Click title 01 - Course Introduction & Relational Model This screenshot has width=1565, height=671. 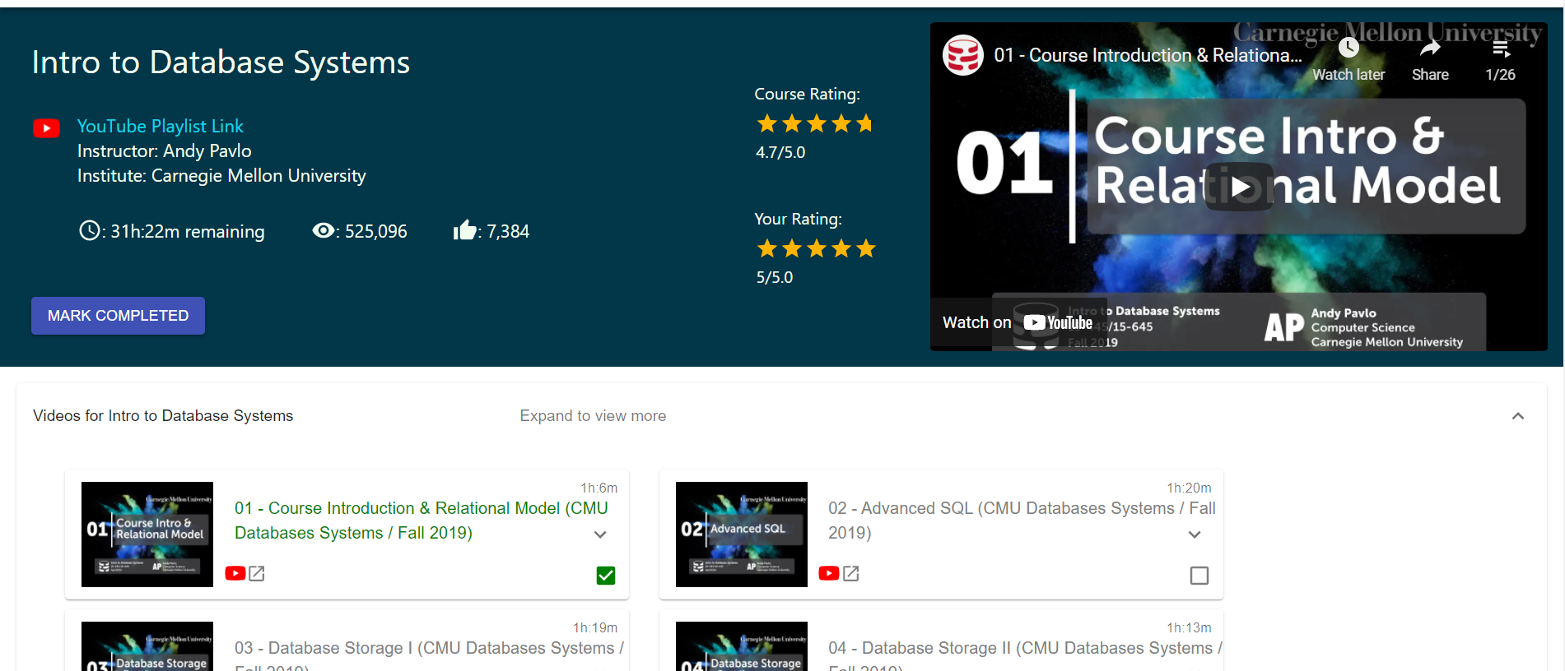[x=421, y=521]
